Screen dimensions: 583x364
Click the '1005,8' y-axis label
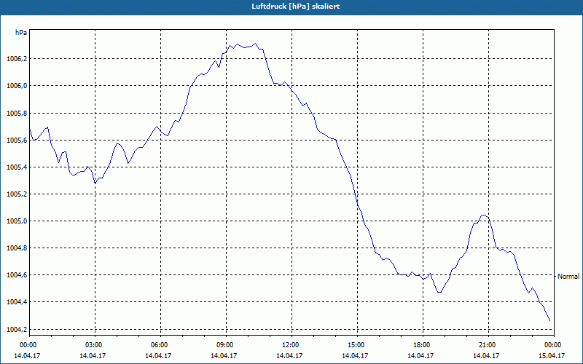coord(17,113)
